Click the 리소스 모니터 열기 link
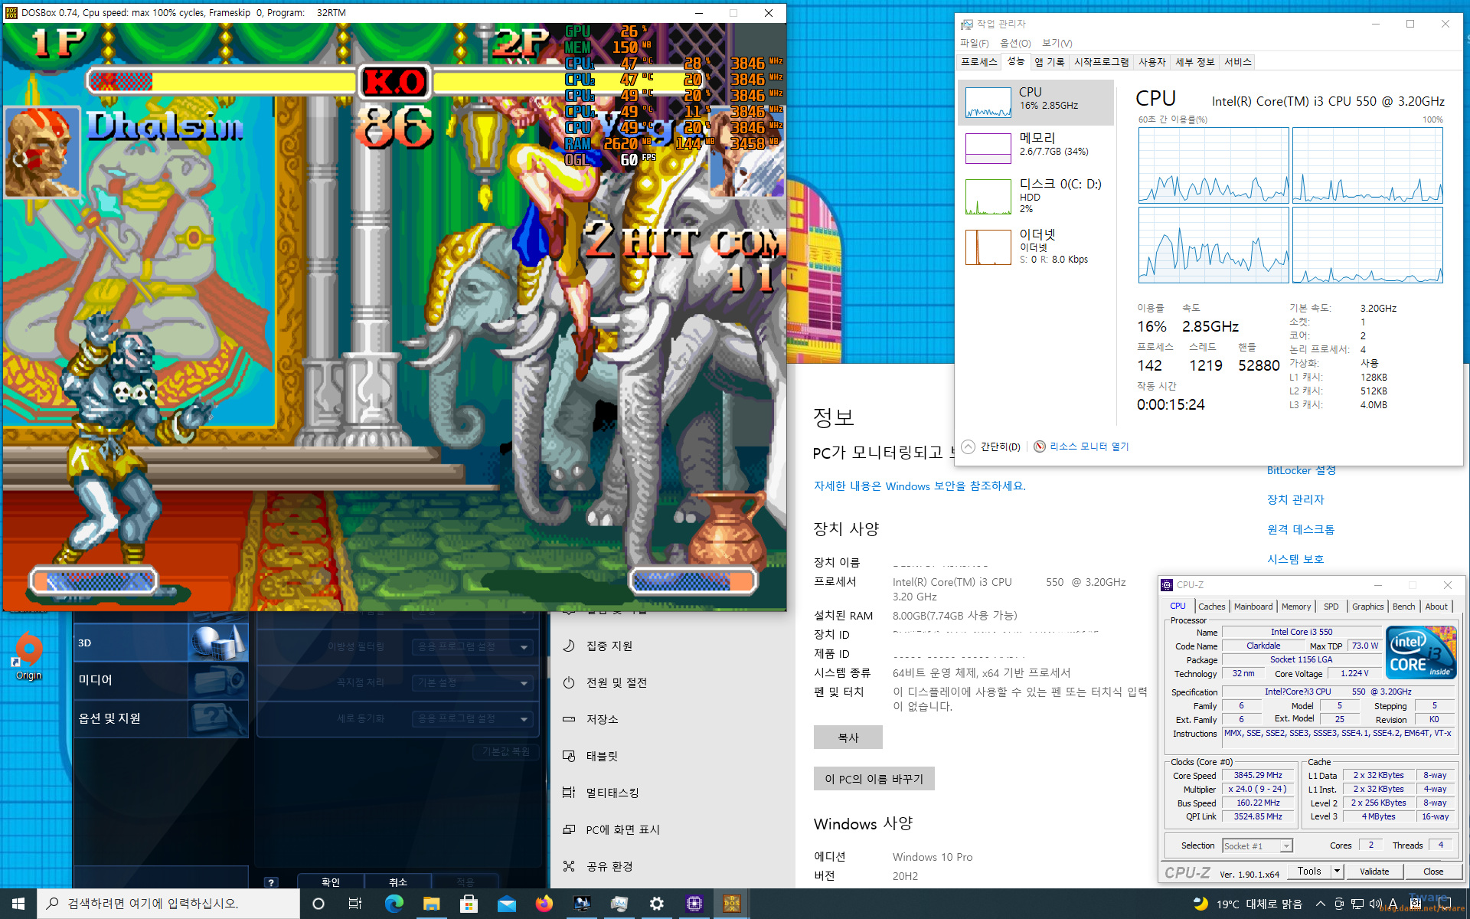The width and height of the screenshot is (1470, 919). click(x=1088, y=446)
